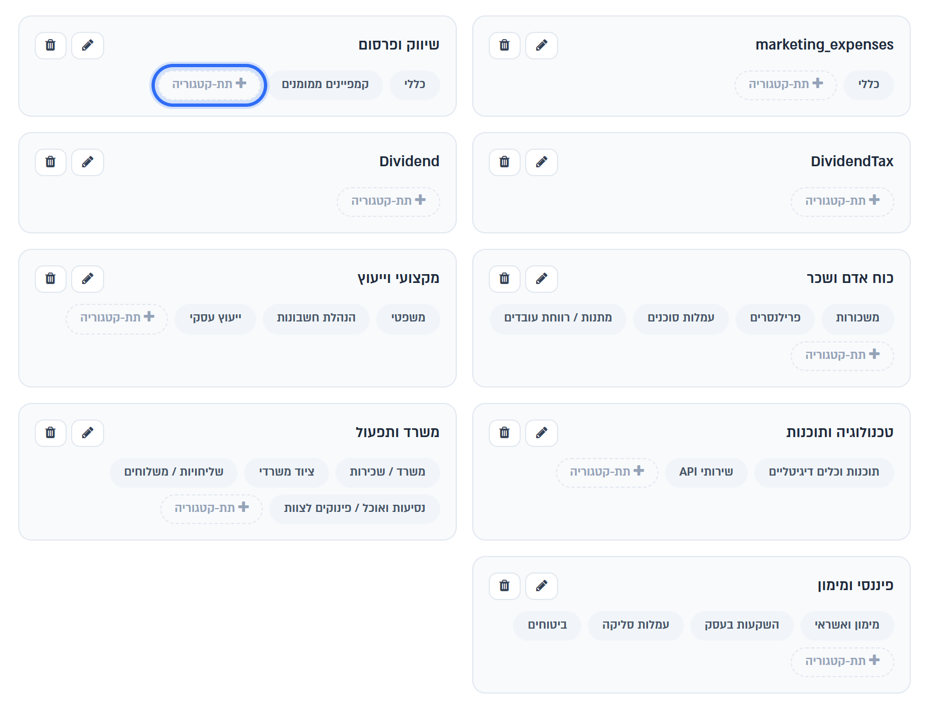Click pencil icon on the Dividend card
The height and width of the screenshot is (709, 929).
pyautogui.click(x=88, y=162)
